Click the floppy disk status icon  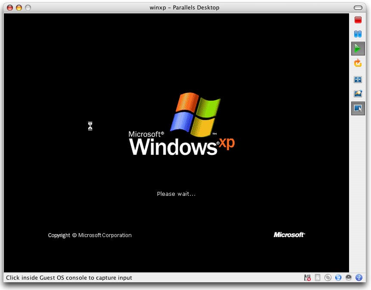[307, 278]
